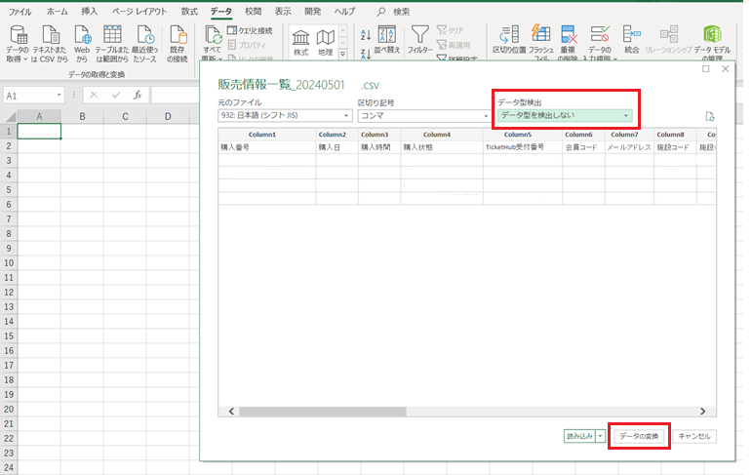The width and height of the screenshot is (752, 475).
Task: Open the 読み込み button dropdown arrow
Action: pyautogui.click(x=601, y=436)
